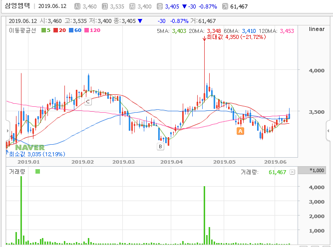
Task: Click the blue down-triangle change indicator in header
Action: pyautogui.click(x=184, y=6)
